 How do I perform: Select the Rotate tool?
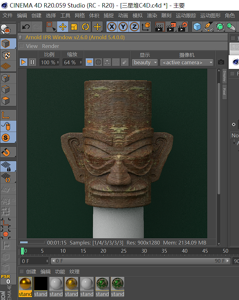pyautogui.click(x=85, y=27)
